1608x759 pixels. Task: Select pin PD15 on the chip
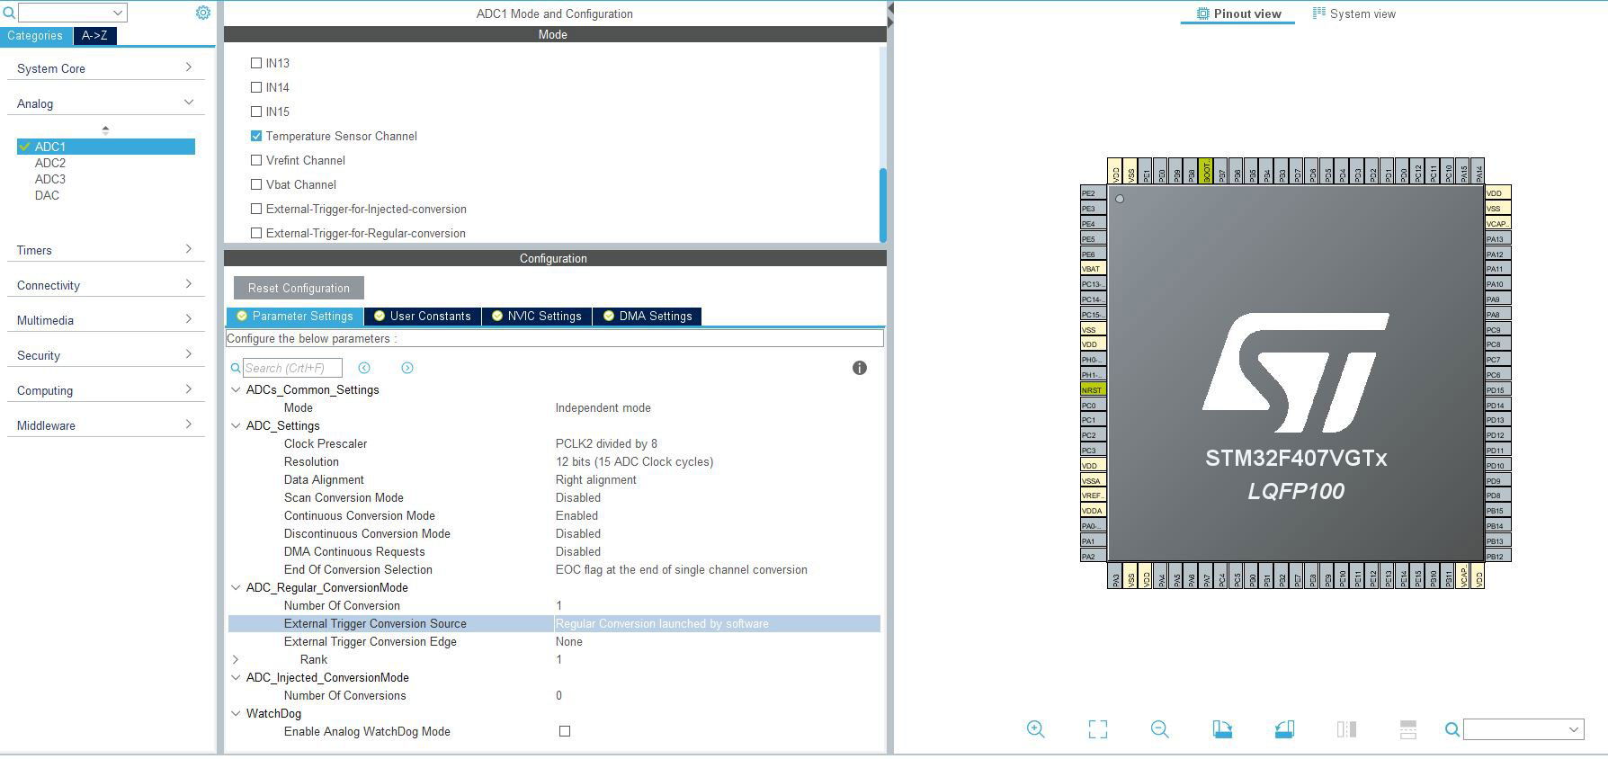click(x=1497, y=390)
